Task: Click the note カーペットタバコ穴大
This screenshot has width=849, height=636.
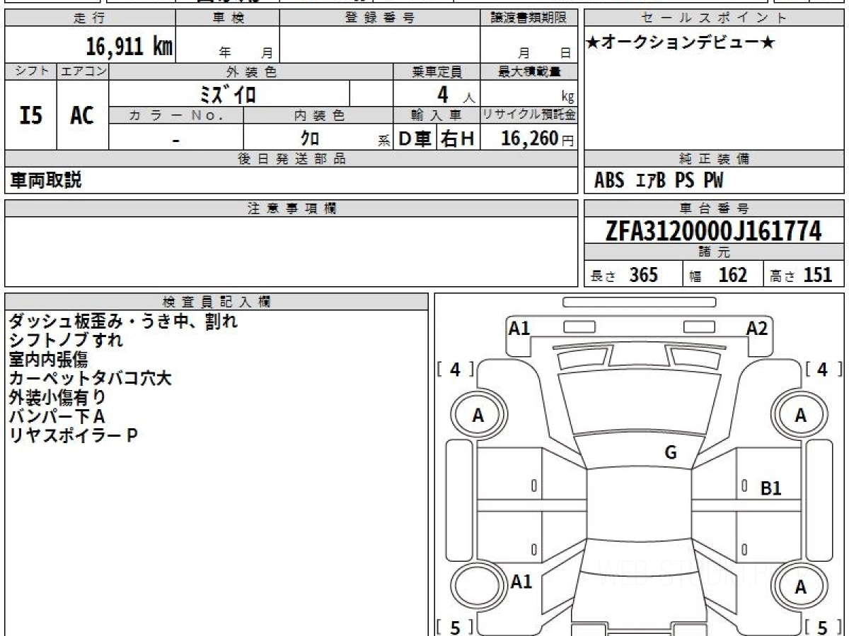Action: click(90, 379)
